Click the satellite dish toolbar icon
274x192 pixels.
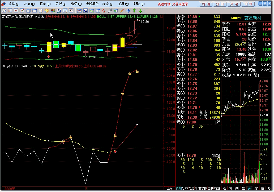click(x=110, y=11)
